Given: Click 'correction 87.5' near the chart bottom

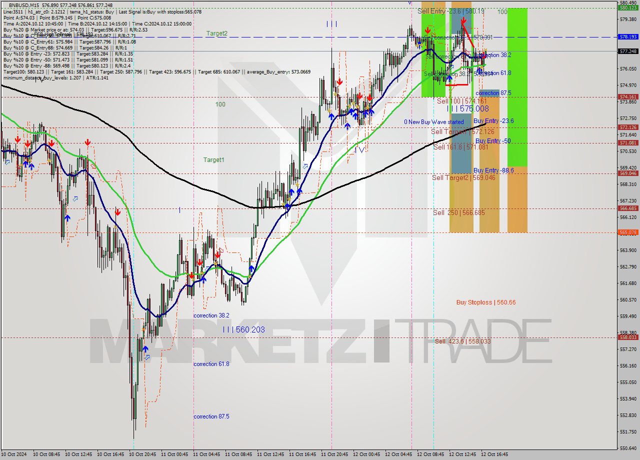Looking at the screenshot, I should pos(211,416).
